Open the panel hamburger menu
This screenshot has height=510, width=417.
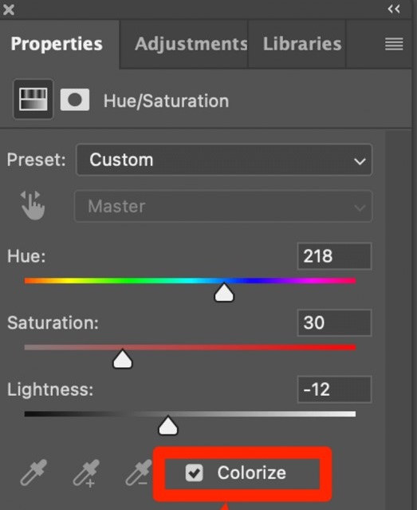point(394,44)
